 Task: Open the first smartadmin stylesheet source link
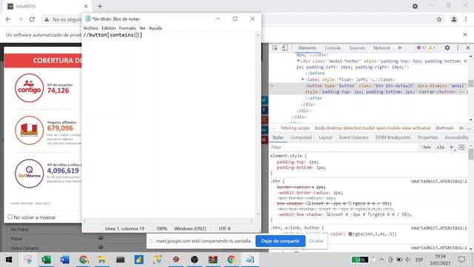[438, 181]
